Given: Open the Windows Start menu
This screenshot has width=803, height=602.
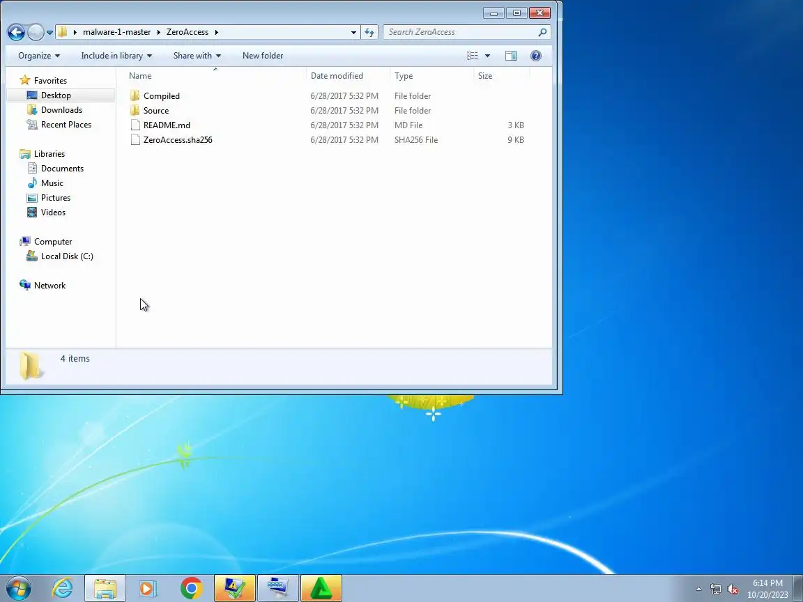Looking at the screenshot, I should click(19, 588).
